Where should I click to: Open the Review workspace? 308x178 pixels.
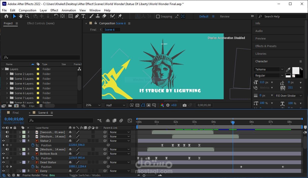pos(224,16)
